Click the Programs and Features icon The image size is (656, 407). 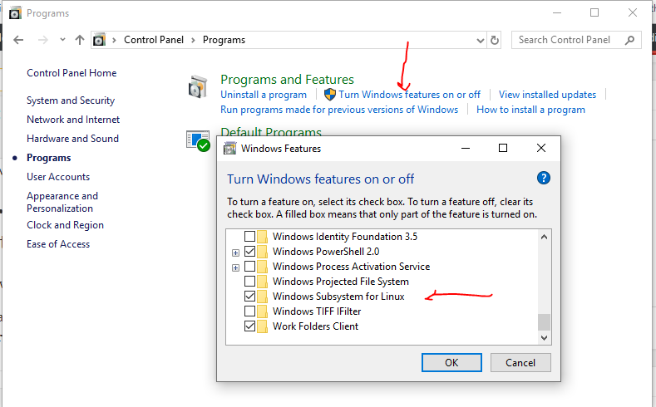point(199,87)
